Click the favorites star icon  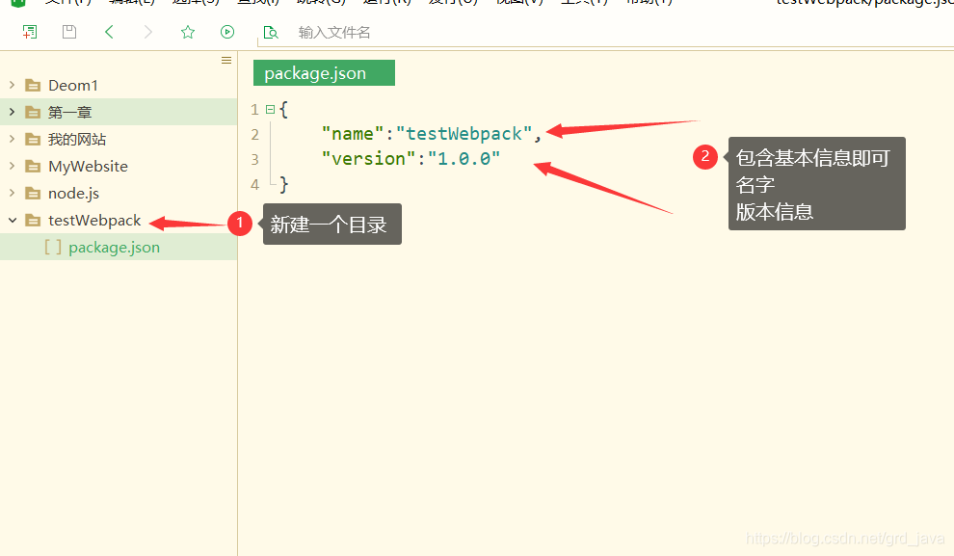pos(188,32)
